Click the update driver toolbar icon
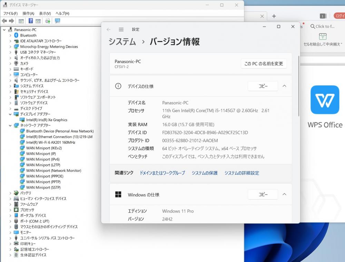345x262 pixels. pos(48,21)
